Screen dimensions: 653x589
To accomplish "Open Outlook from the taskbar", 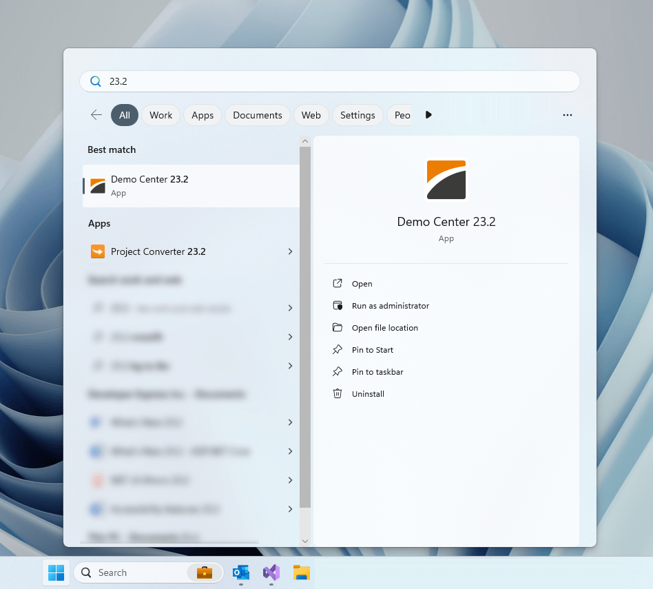I will click(x=240, y=573).
